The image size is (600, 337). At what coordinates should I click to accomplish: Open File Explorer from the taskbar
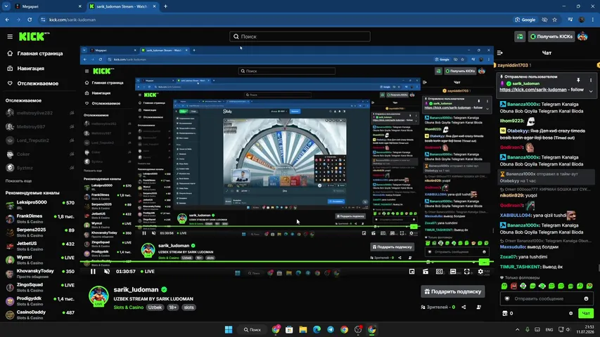point(303,329)
